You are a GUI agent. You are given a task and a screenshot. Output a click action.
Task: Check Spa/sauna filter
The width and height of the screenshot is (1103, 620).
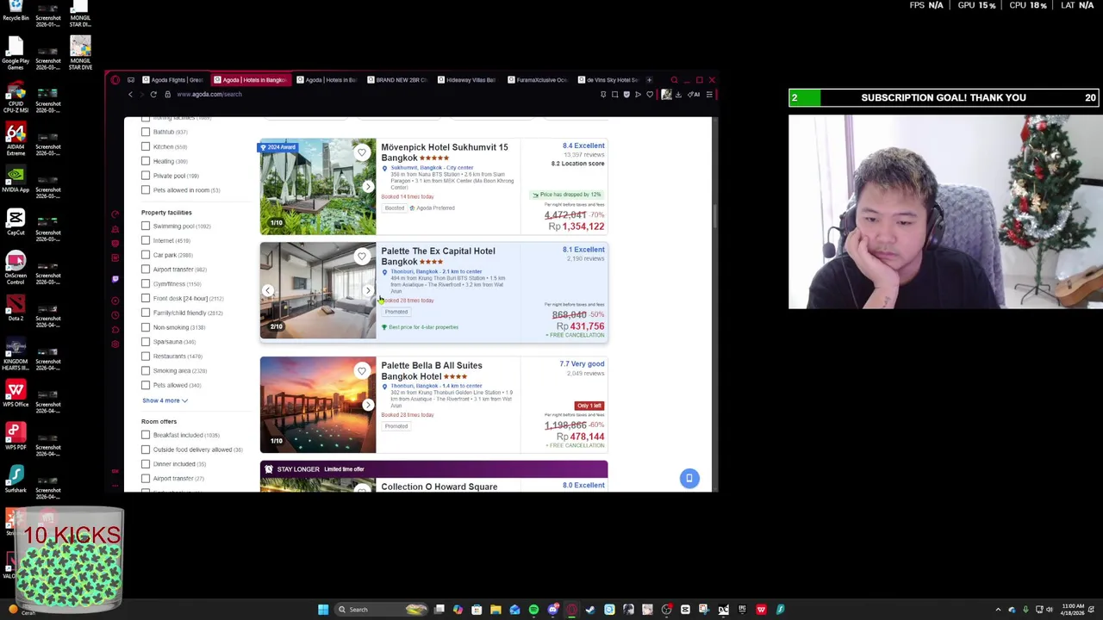point(146,342)
